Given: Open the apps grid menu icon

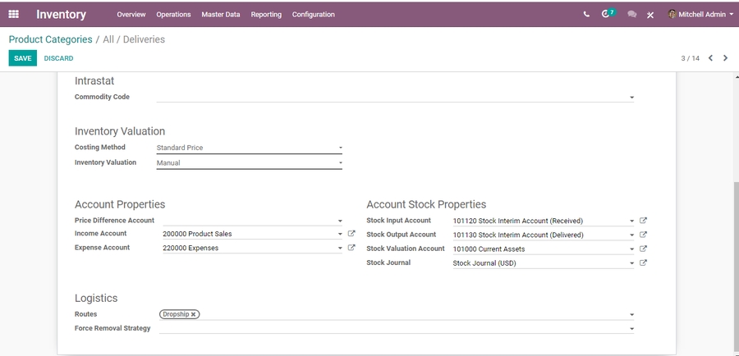Looking at the screenshot, I should click(x=13, y=14).
